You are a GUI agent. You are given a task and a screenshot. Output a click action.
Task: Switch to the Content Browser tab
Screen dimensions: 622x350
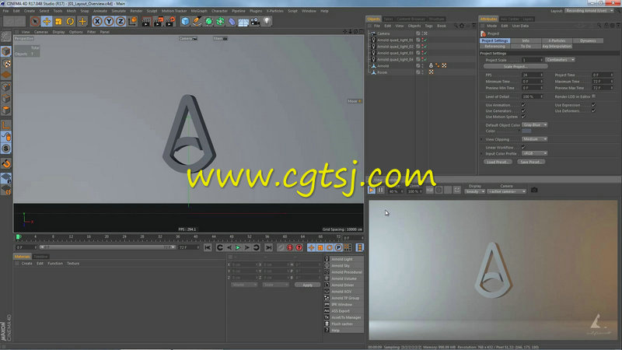coord(411,19)
